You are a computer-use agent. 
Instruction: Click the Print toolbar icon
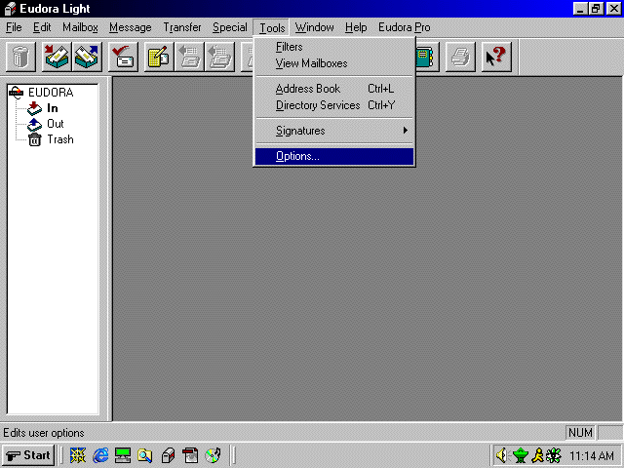(460, 57)
